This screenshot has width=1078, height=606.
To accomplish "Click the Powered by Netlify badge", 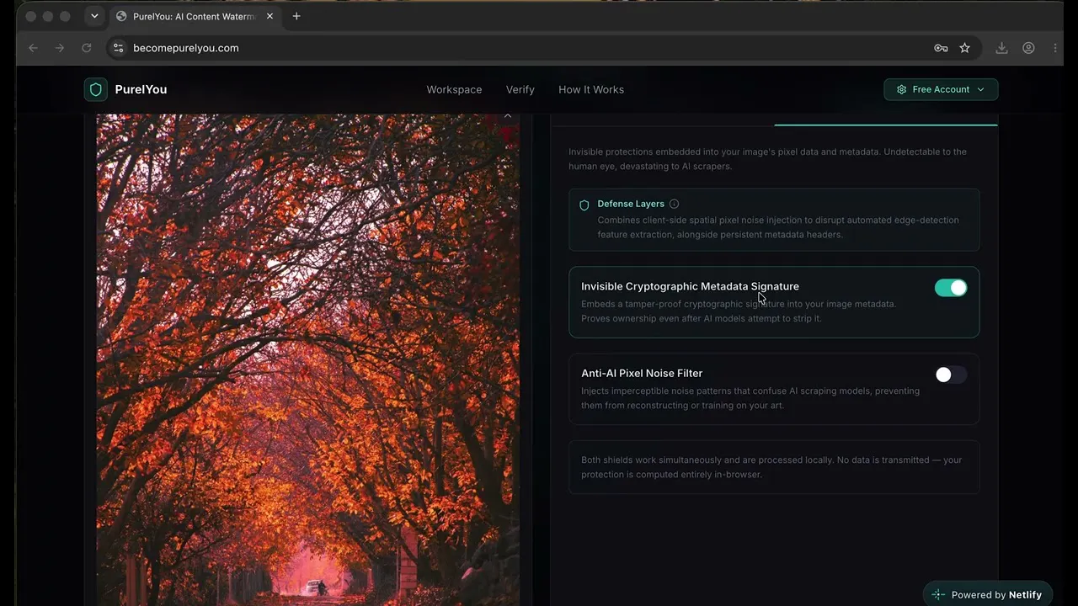I will 988,594.
